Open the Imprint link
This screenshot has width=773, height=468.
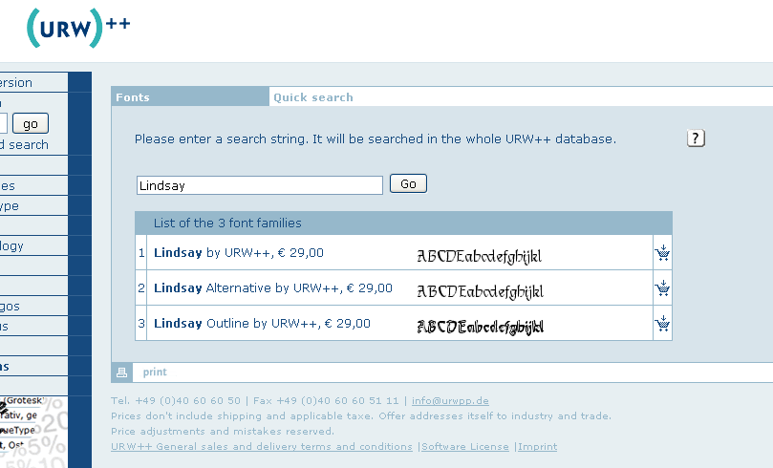pos(537,447)
